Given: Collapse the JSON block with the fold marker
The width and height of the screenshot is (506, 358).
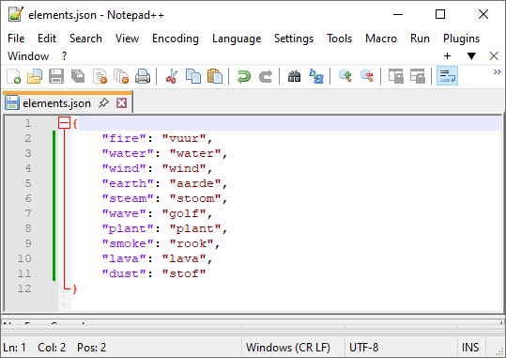Looking at the screenshot, I should point(64,123).
